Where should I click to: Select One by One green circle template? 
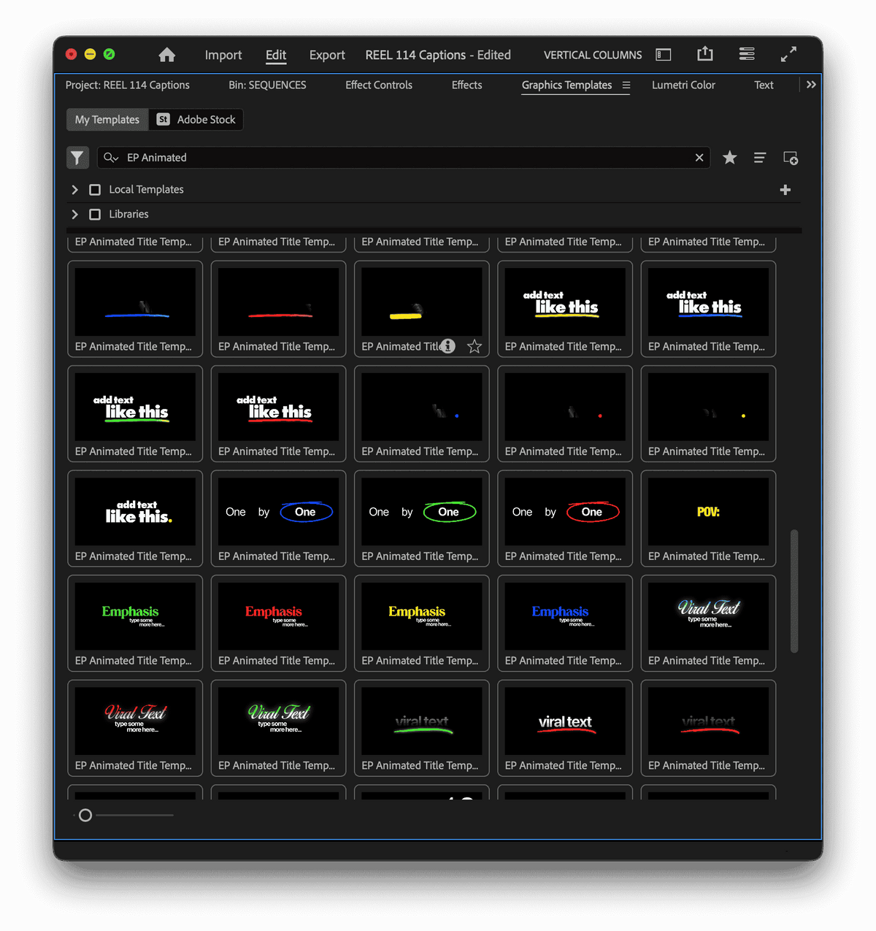pos(421,518)
